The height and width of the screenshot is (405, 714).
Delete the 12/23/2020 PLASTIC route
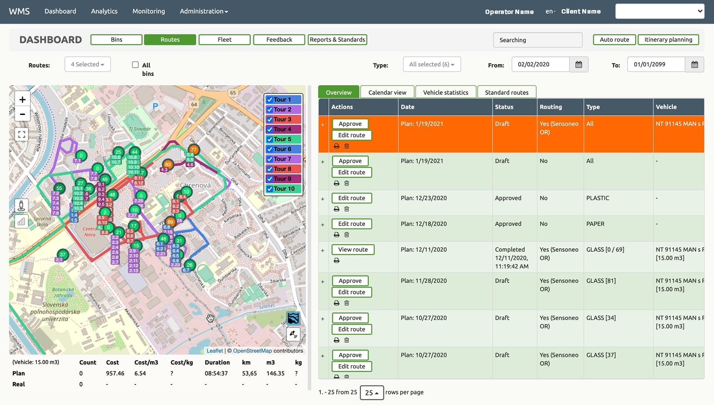pyautogui.click(x=347, y=209)
